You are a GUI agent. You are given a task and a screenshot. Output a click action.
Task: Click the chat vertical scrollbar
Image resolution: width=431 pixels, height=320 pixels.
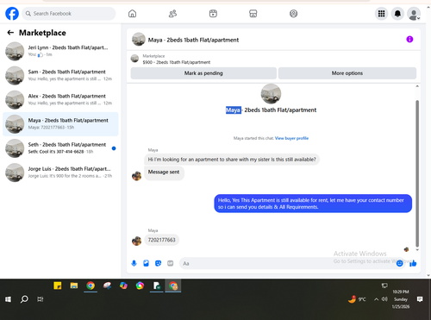pyautogui.click(x=417, y=173)
